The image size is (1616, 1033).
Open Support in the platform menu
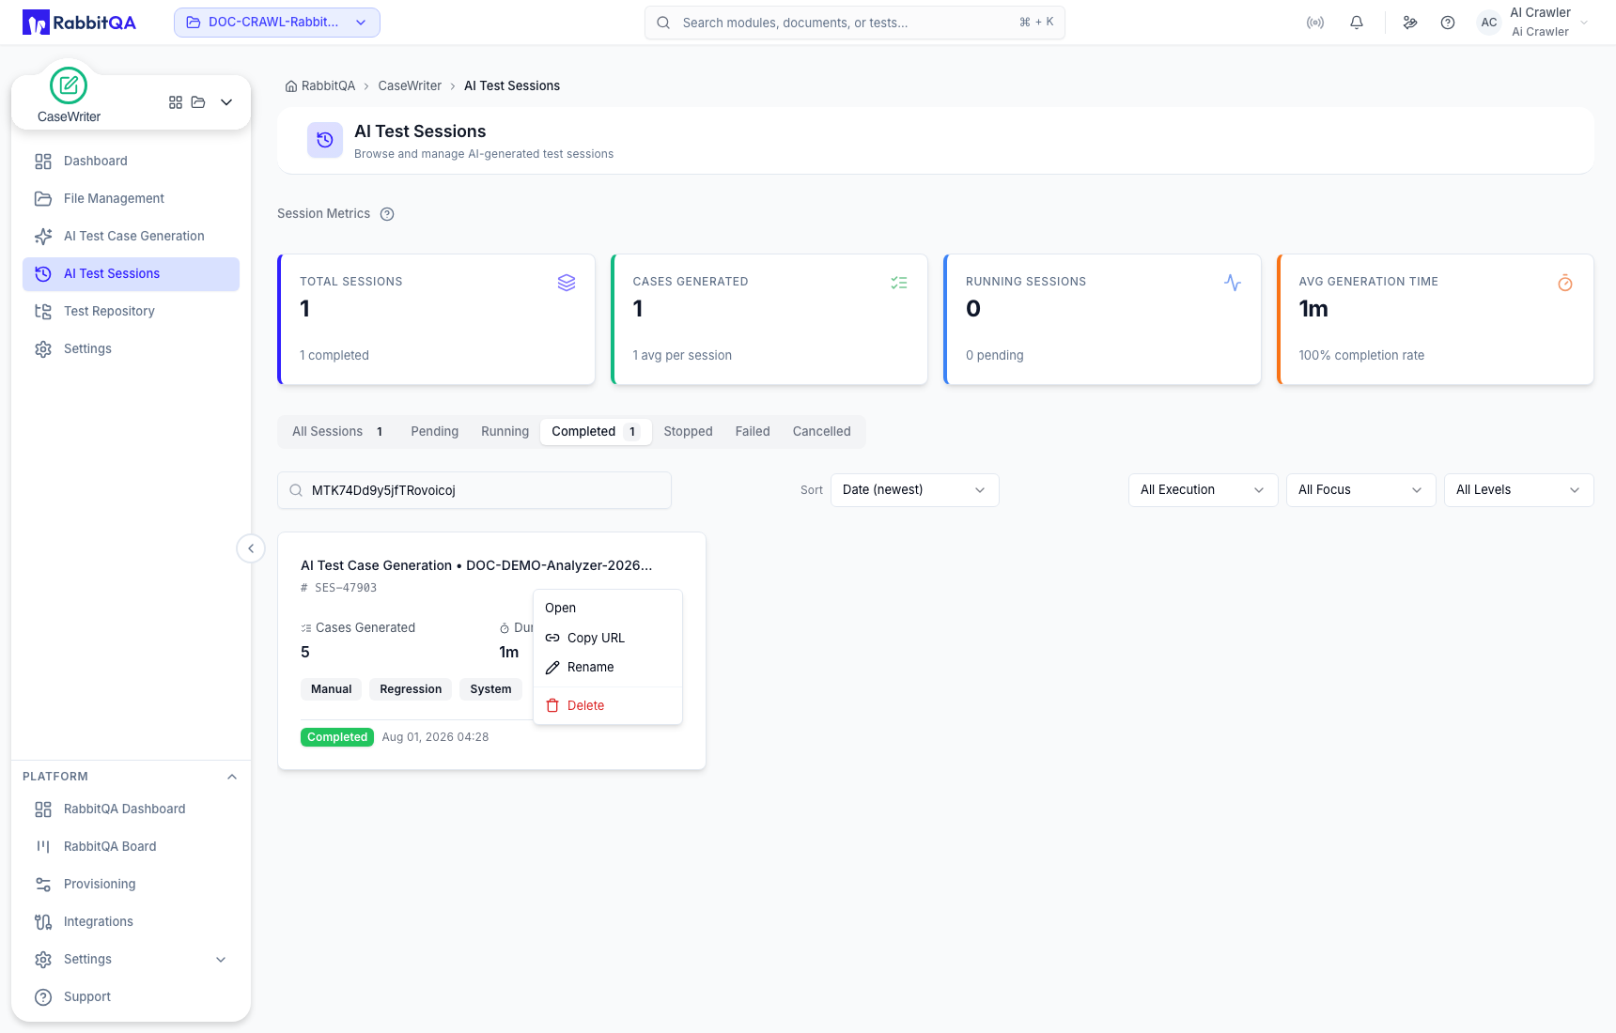click(132, 997)
